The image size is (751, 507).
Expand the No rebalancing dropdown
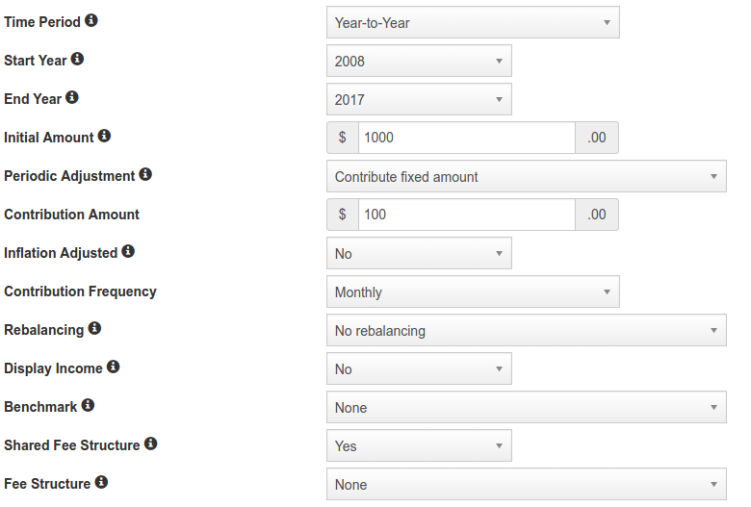point(527,330)
